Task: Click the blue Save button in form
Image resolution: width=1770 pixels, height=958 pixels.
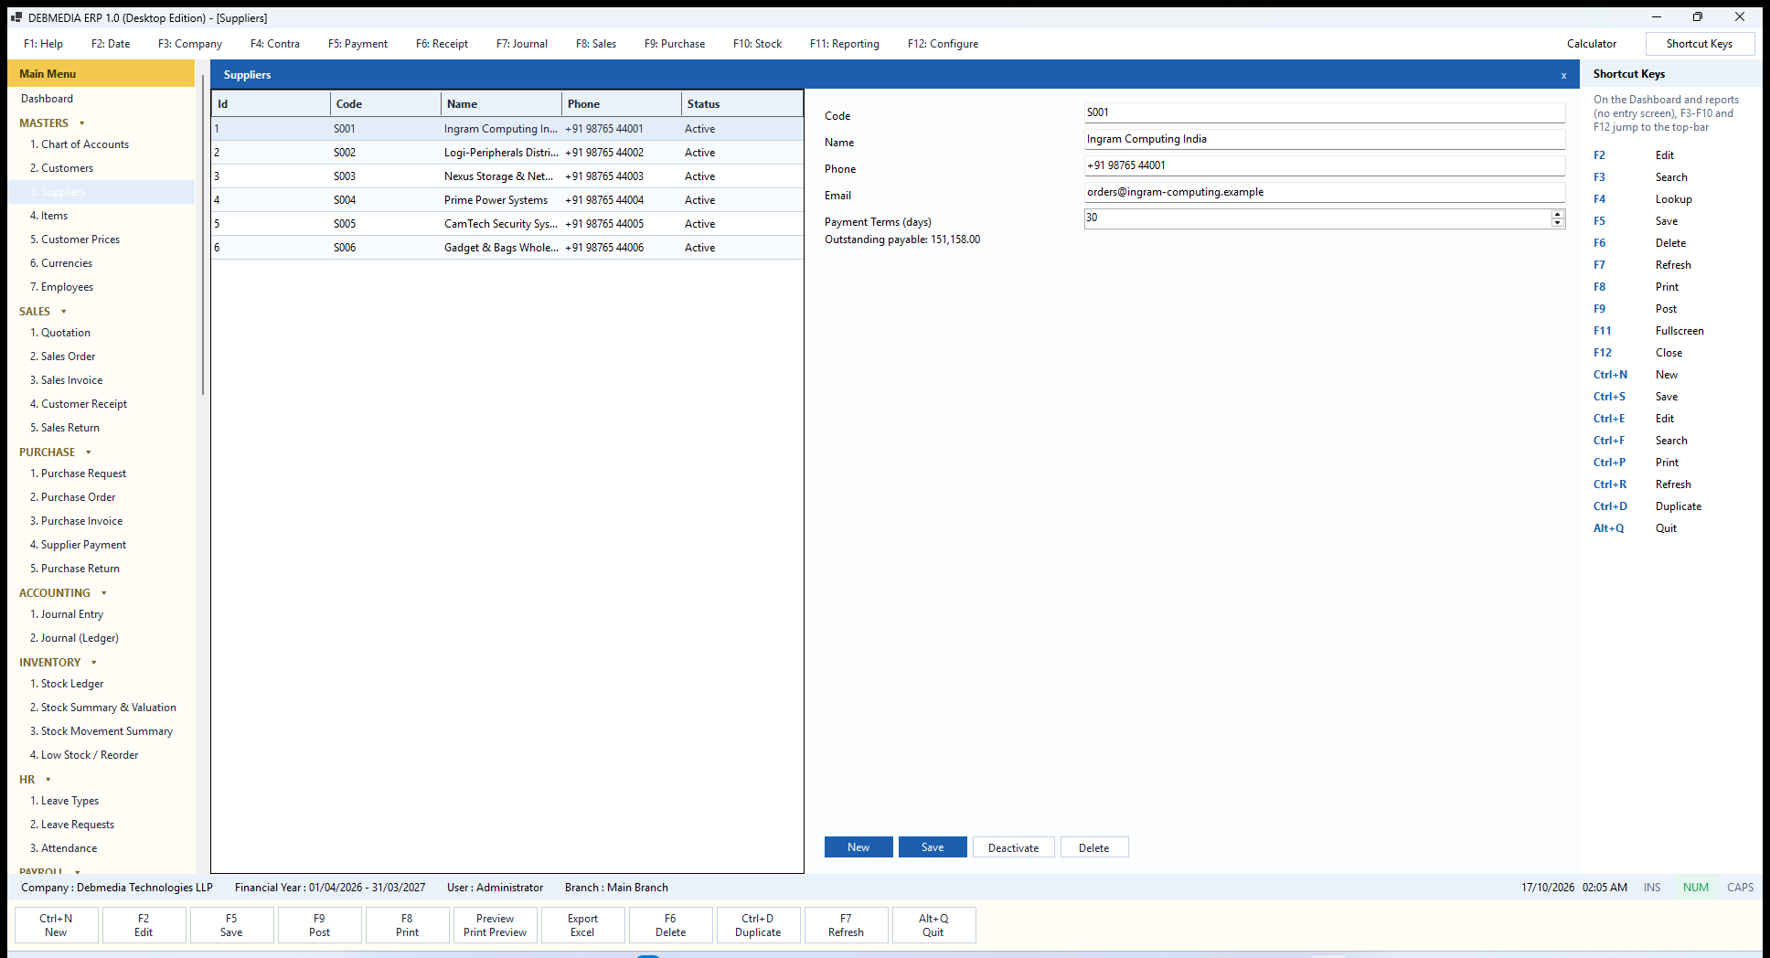Action: pyautogui.click(x=933, y=847)
